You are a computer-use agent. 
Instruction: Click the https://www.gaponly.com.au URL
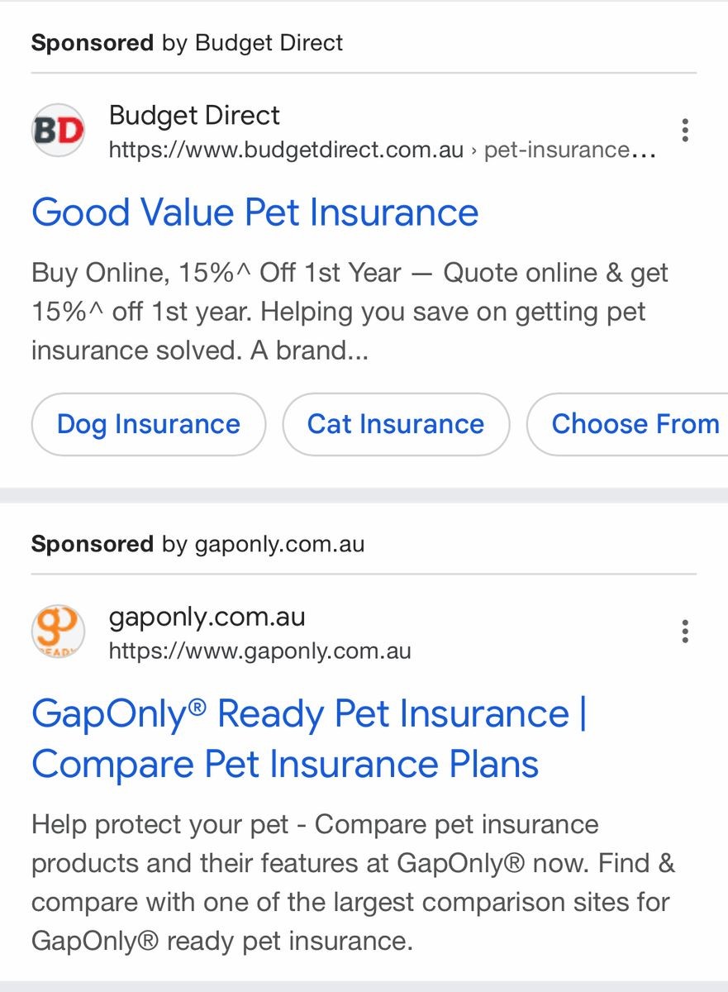259,651
